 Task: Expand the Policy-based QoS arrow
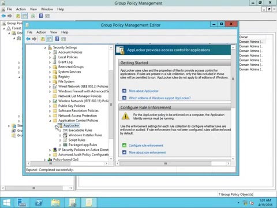(45, 159)
